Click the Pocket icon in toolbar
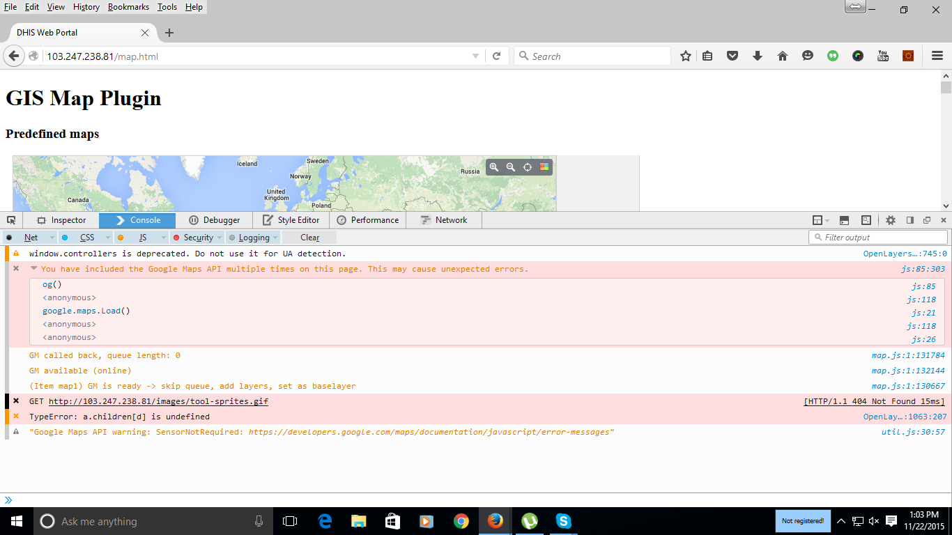 (732, 56)
